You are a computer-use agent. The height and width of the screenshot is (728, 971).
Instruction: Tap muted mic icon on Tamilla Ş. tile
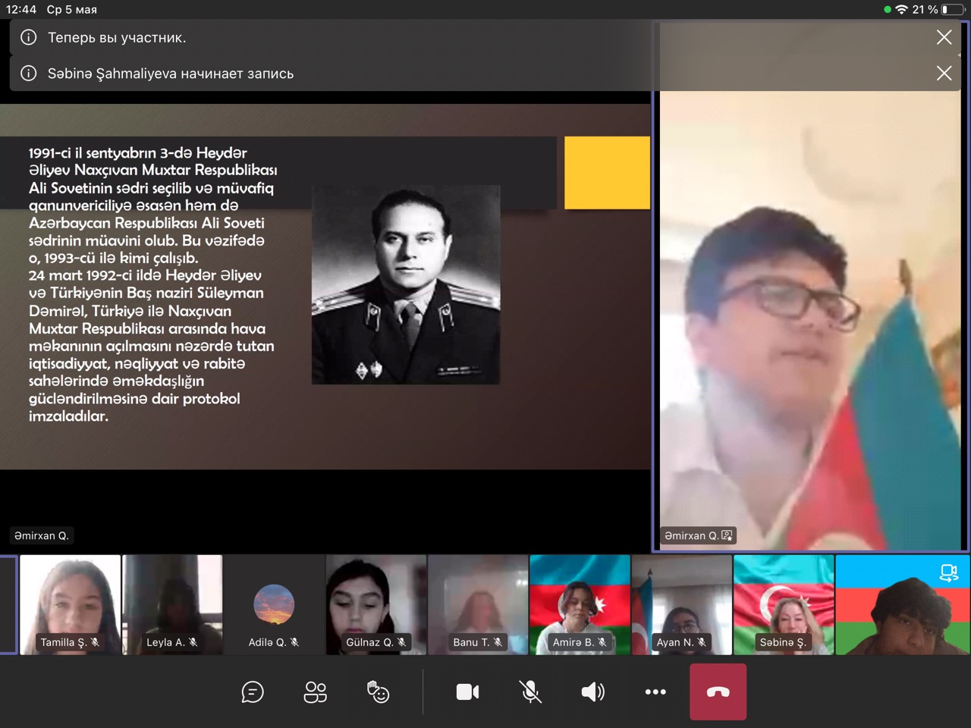coord(95,642)
